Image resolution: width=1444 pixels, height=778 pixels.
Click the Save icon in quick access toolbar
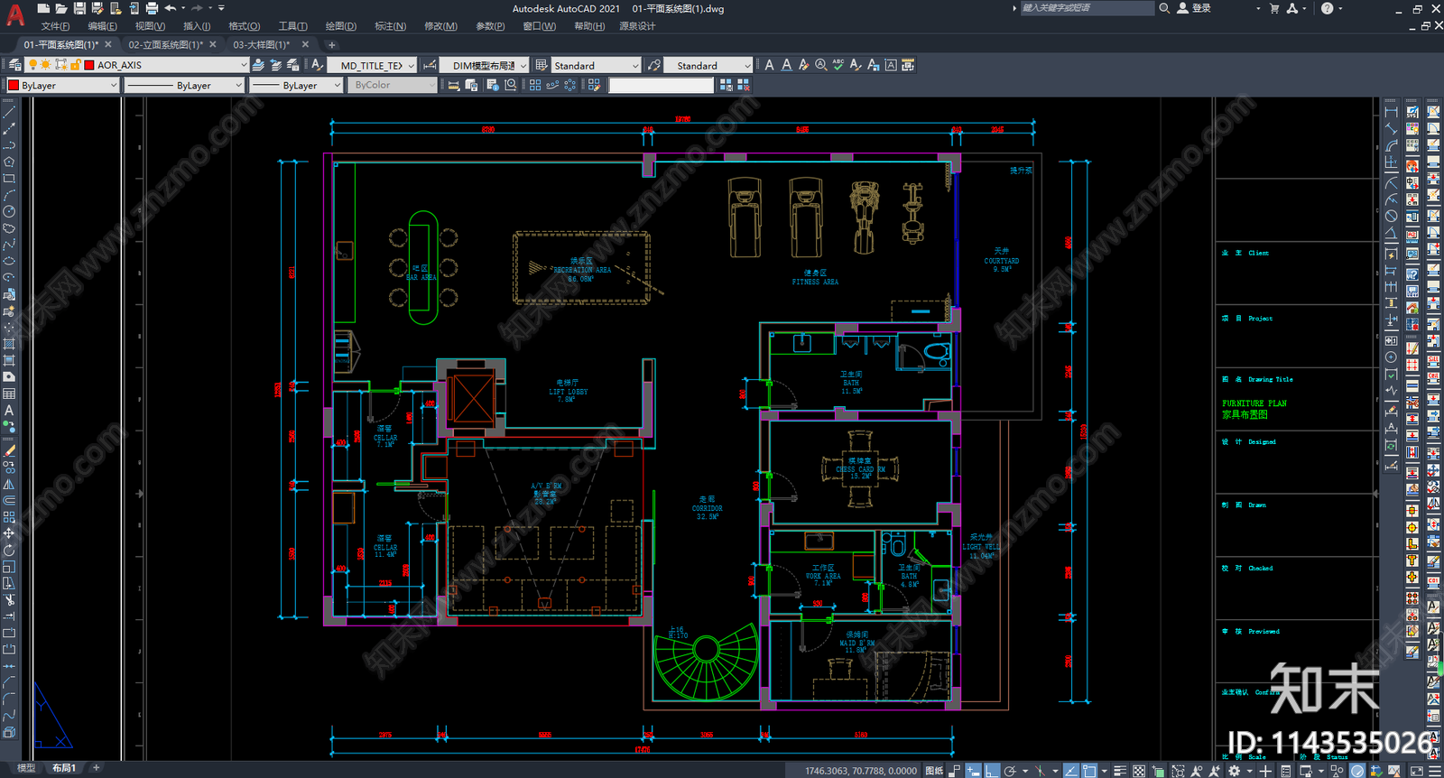79,8
